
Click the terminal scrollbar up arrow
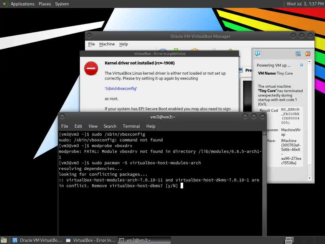(x=264, y=134)
